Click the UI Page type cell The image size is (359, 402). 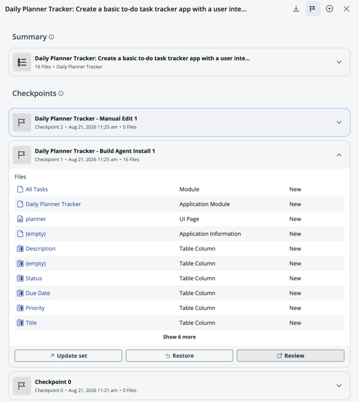click(189, 219)
